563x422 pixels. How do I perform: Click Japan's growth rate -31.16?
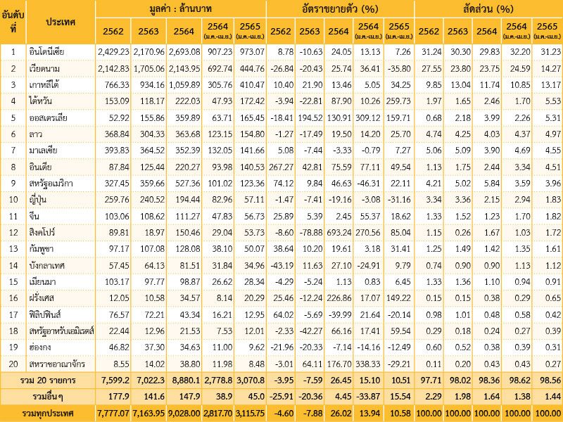[398, 200]
